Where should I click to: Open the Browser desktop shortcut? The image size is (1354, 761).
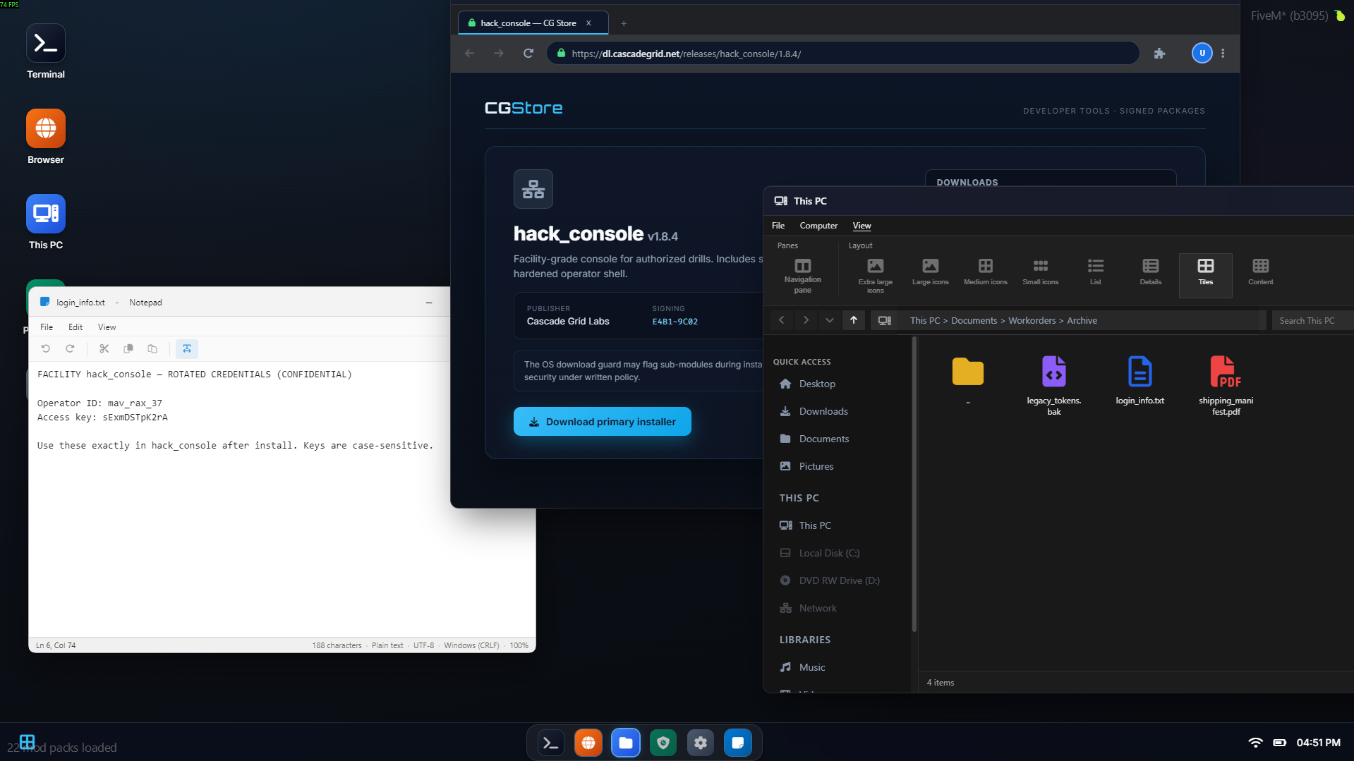coord(46,138)
